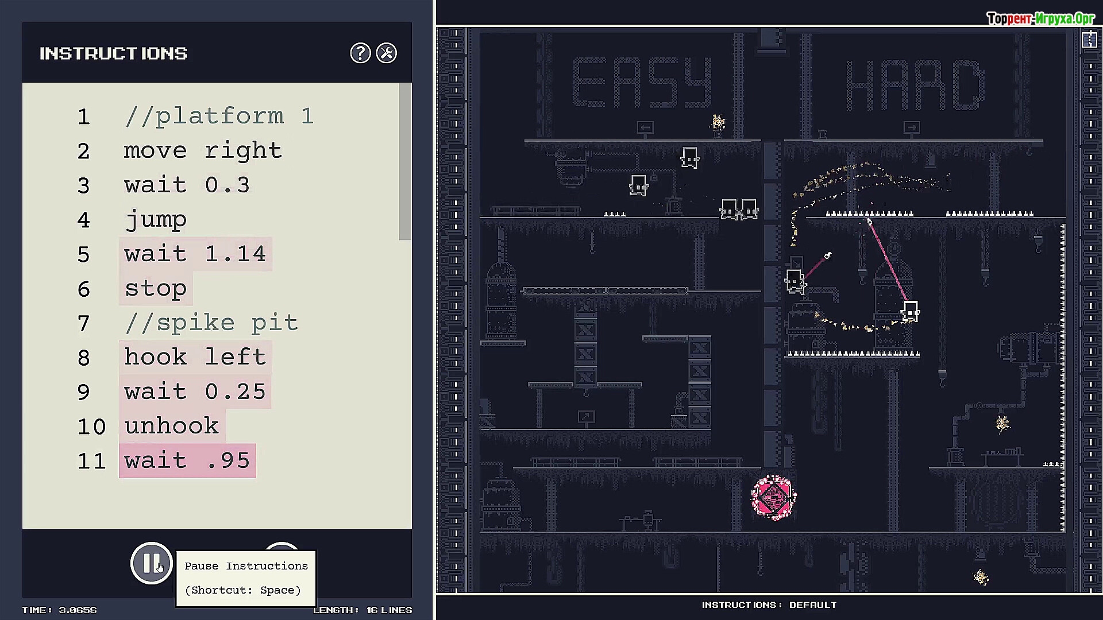Select the highlighted "wait 1.14" line
1103x620 pixels.
point(195,254)
